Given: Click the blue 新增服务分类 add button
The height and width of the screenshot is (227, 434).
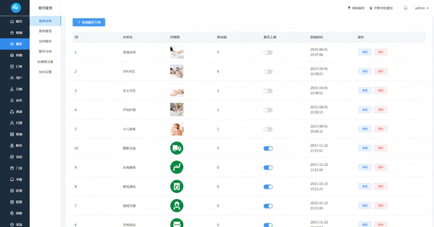Looking at the screenshot, I should click(89, 22).
